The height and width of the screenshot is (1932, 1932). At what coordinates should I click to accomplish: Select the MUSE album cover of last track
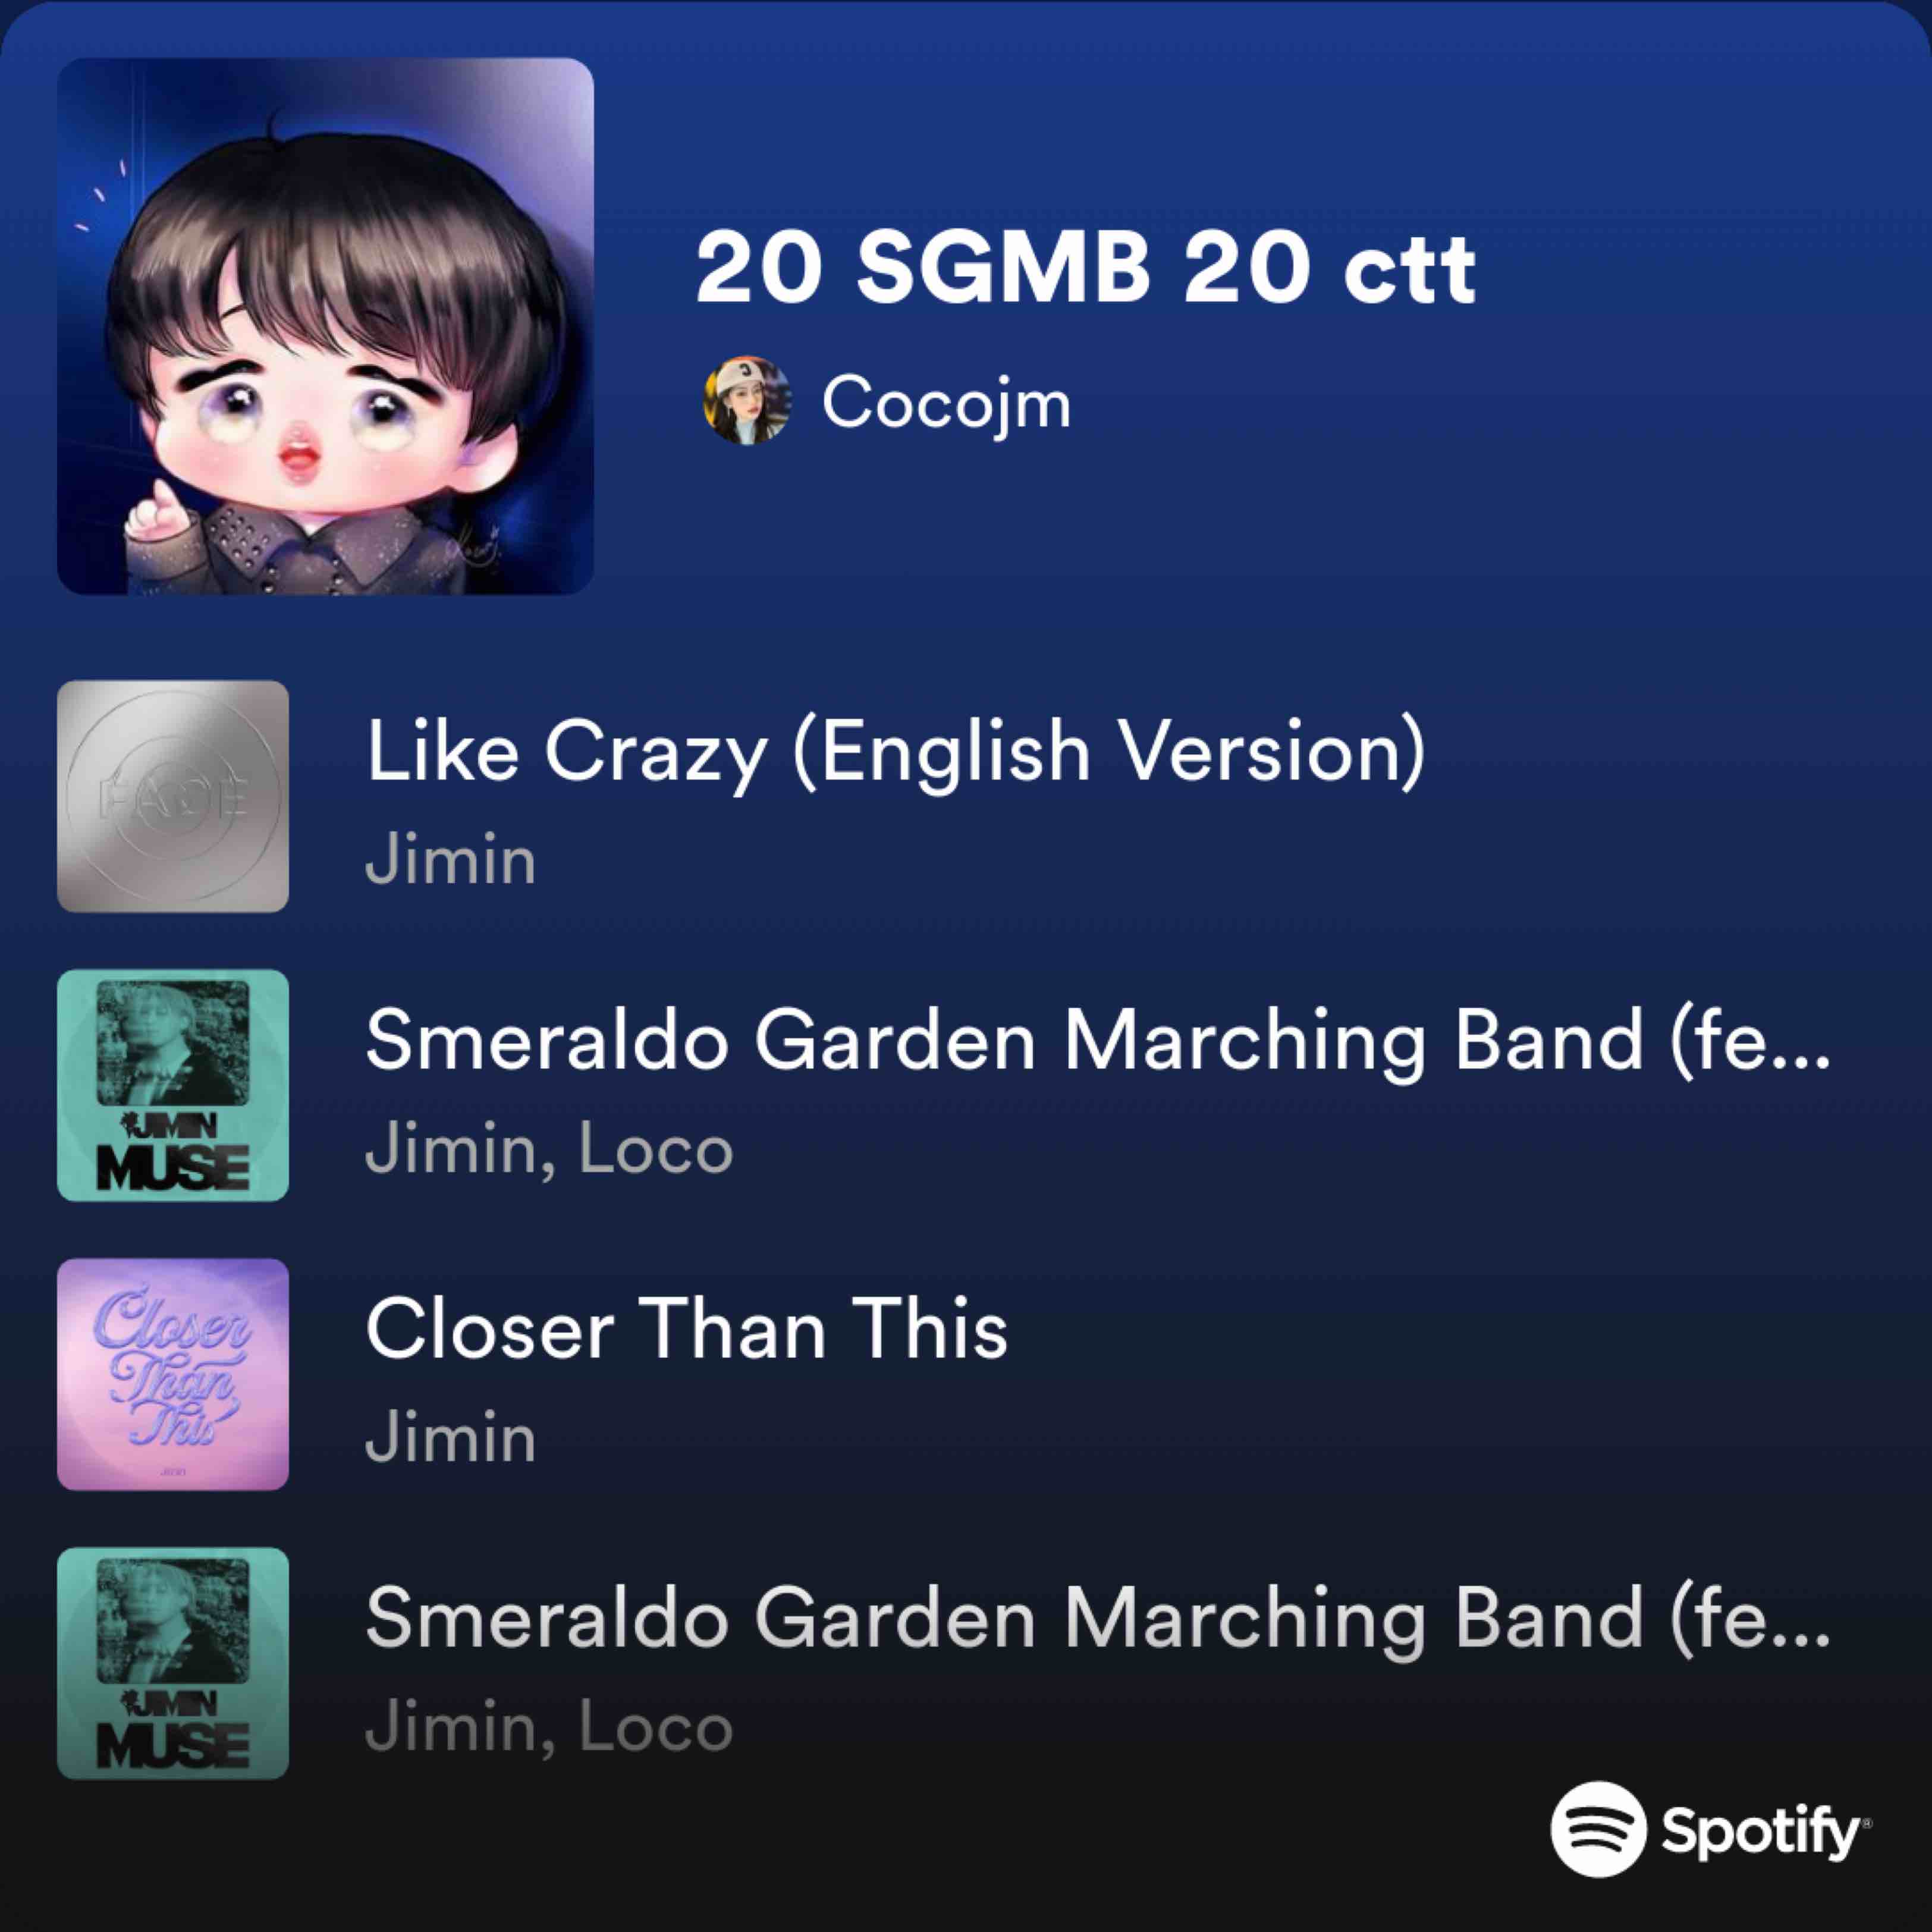pyautogui.click(x=173, y=1663)
